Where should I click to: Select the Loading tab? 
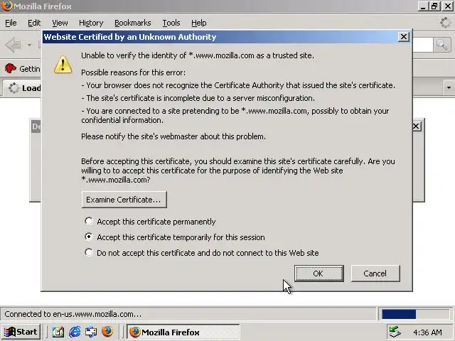click(x=22, y=88)
